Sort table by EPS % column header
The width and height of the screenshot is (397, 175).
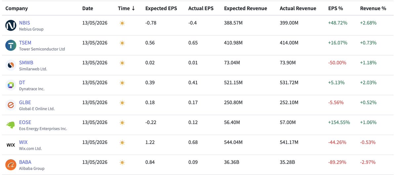click(335, 8)
